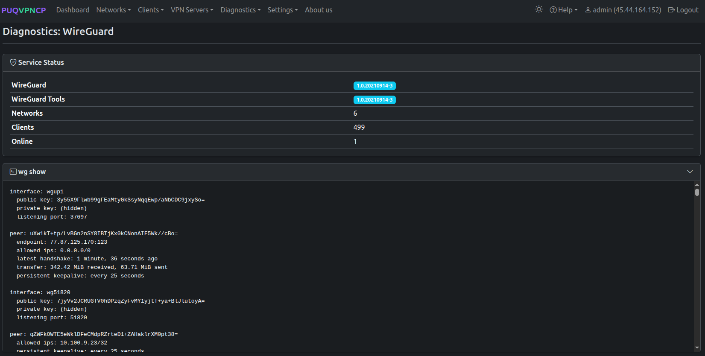
Task: Click admin (45.44.164.152) account link
Action: click(x=623, y=10)
